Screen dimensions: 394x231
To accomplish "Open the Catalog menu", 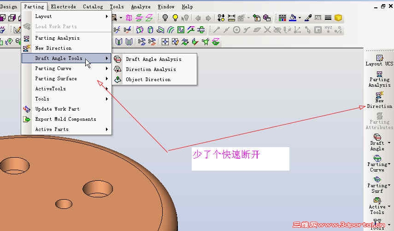I will (93, 7).
